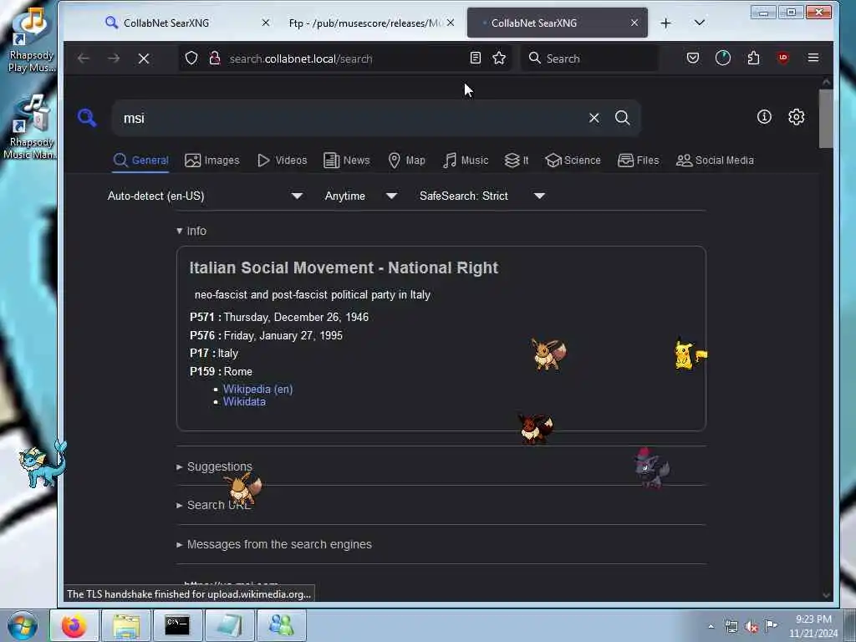This screenshot has height=642, width=856.
Task: Clear the SearXNG query with the X
Action: (x=594, y=118)
